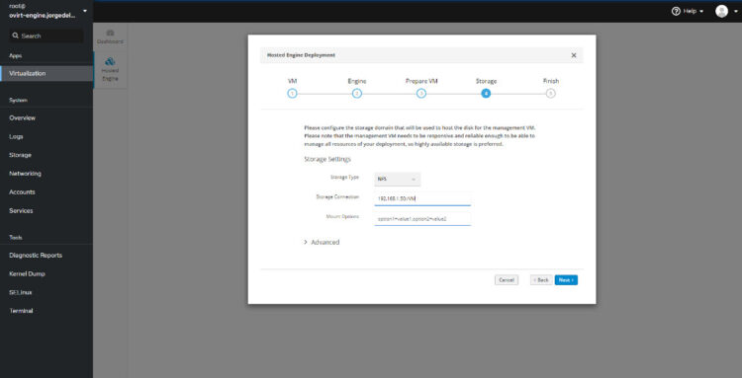Click the Hosted Engine Deployment title
Image resolution: width=742 pixels, height=378 pixels.
[301, 55]
